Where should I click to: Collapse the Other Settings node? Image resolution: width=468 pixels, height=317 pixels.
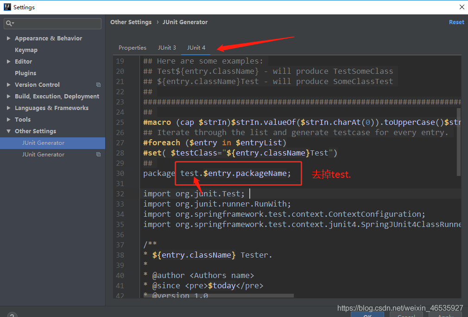click(x=8, y=131)
